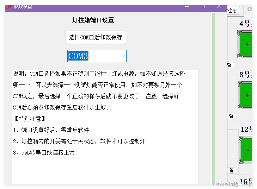The height and width of the screenshot is (189, 257).
Task: Minimize the 参数设置 window
Action: tap(187, 7)
